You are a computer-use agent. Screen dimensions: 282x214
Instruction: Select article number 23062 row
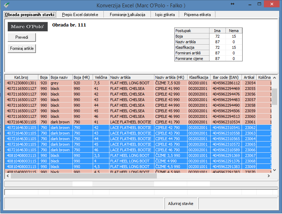click(249, 128)
